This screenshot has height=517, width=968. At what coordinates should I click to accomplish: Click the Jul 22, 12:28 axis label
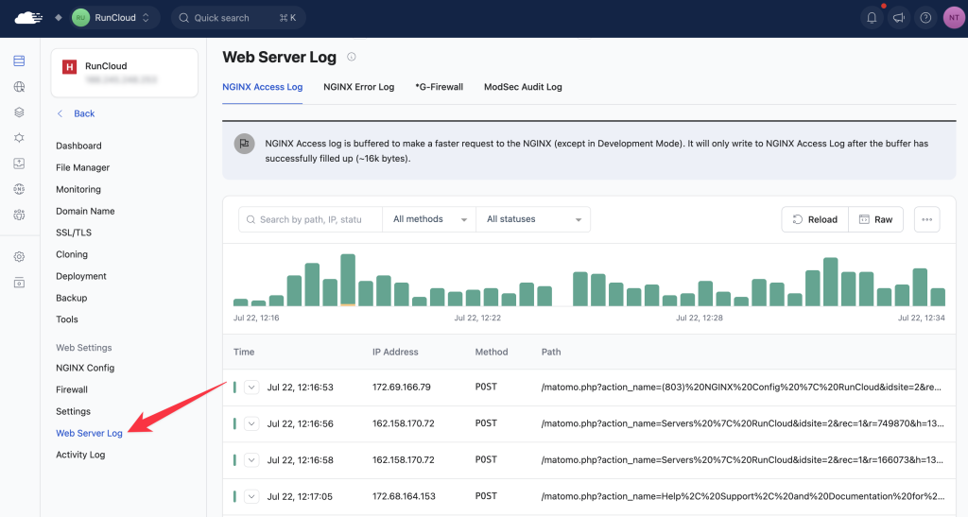coord(699,318)
